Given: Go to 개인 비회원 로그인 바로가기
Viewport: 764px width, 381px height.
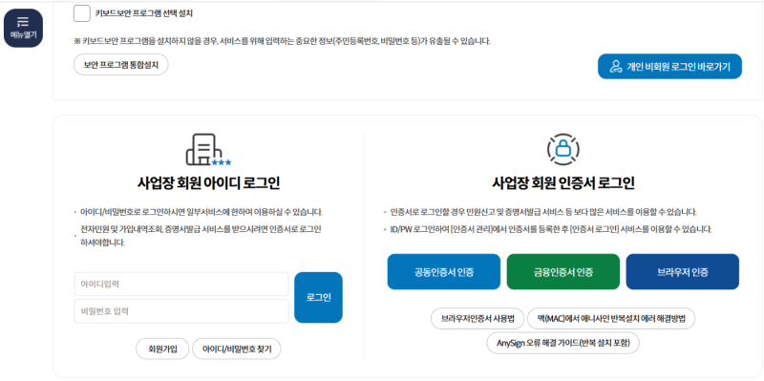Looking at the screenshot, I should [669, 66].
